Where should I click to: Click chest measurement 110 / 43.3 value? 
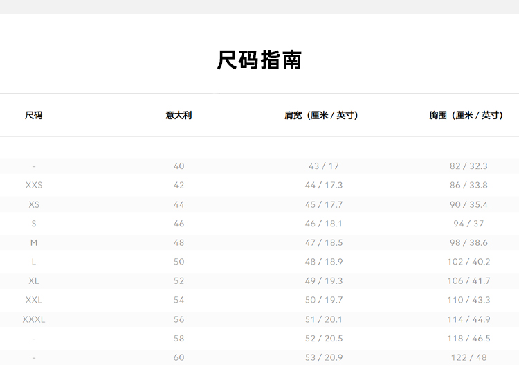click(468, 300)
